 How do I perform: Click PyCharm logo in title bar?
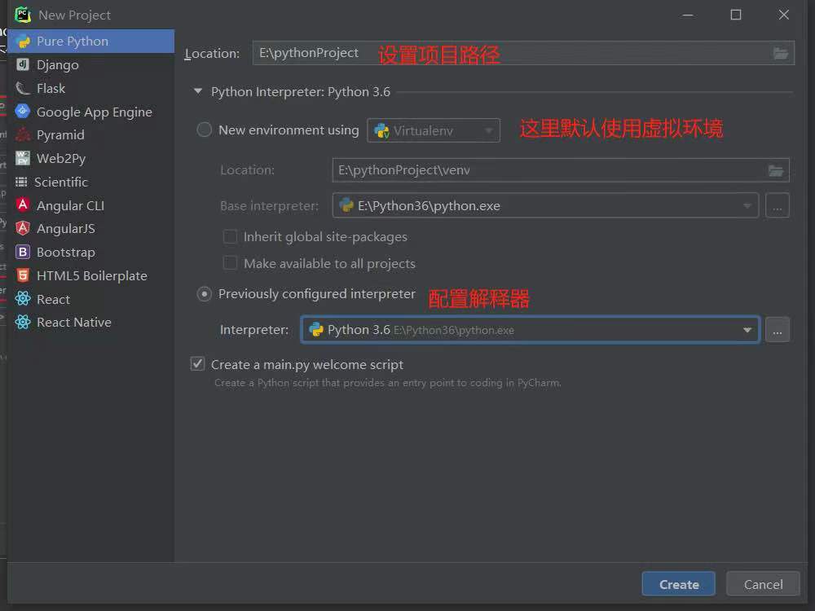coord(23,15)
